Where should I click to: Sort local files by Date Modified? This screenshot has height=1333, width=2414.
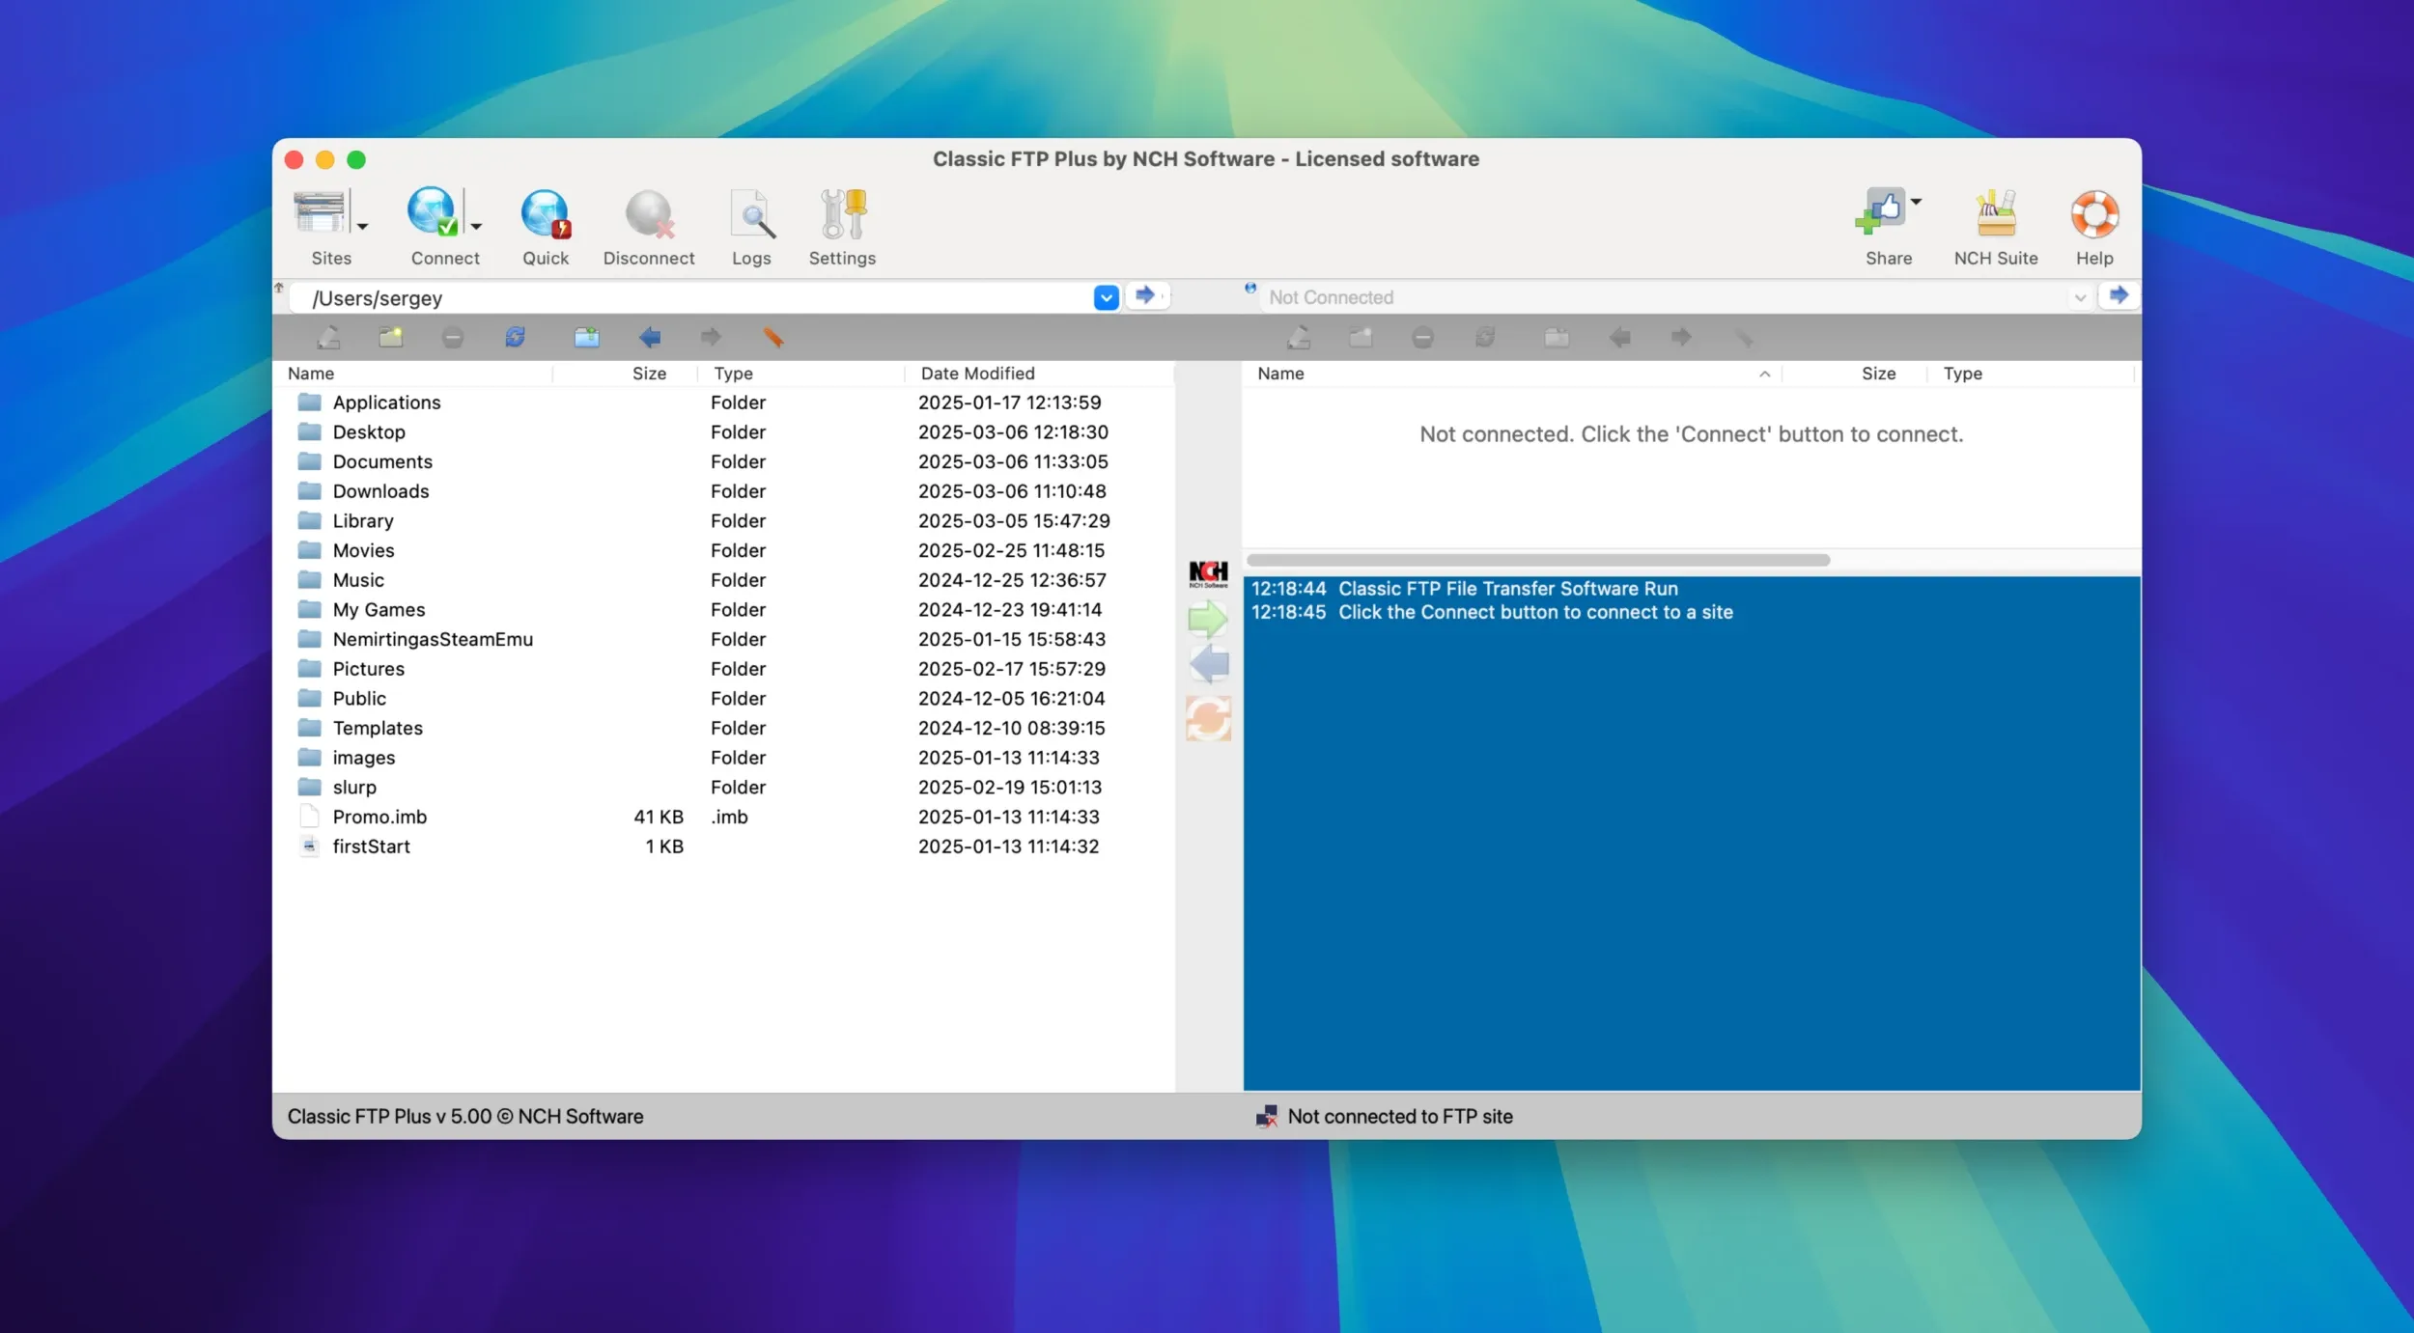tap(976, 374)
